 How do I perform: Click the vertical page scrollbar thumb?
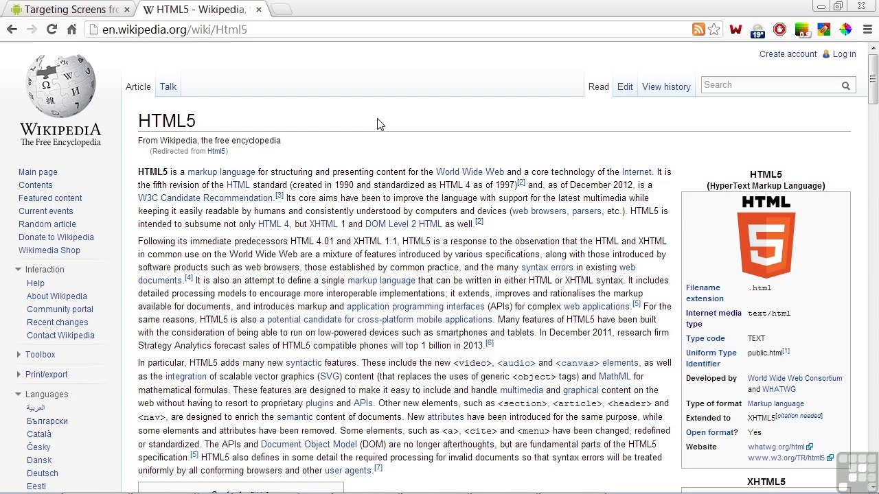coord(873,80)
